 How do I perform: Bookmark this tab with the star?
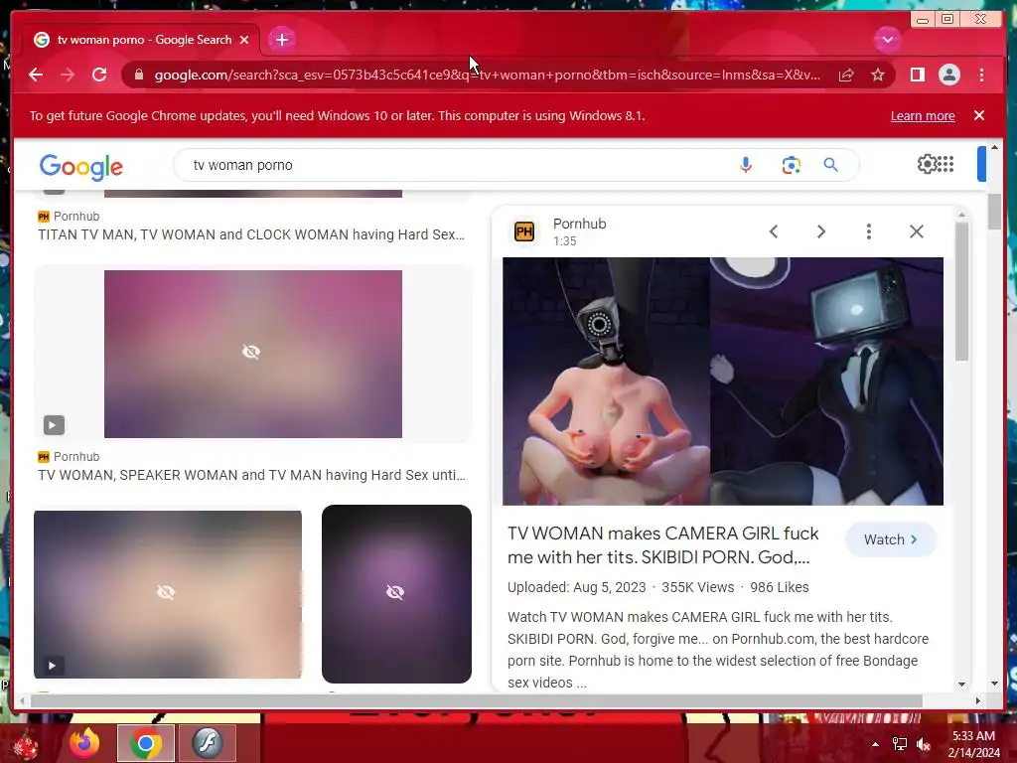tap(878, 76)
